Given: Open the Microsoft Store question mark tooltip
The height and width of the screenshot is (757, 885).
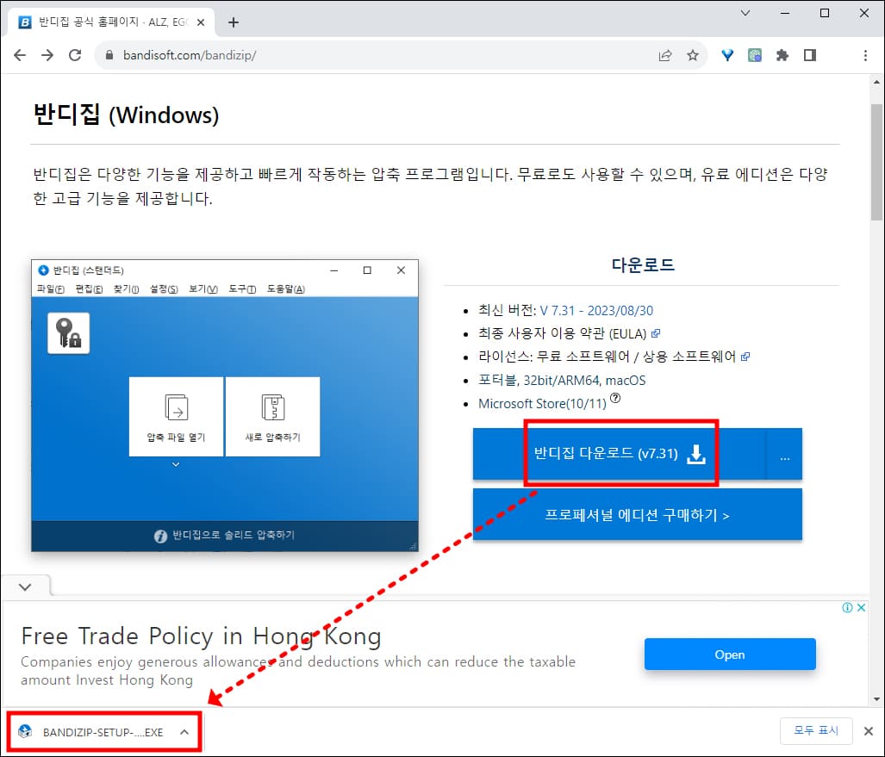Looking at the screenshot, I should pos(615,397).
